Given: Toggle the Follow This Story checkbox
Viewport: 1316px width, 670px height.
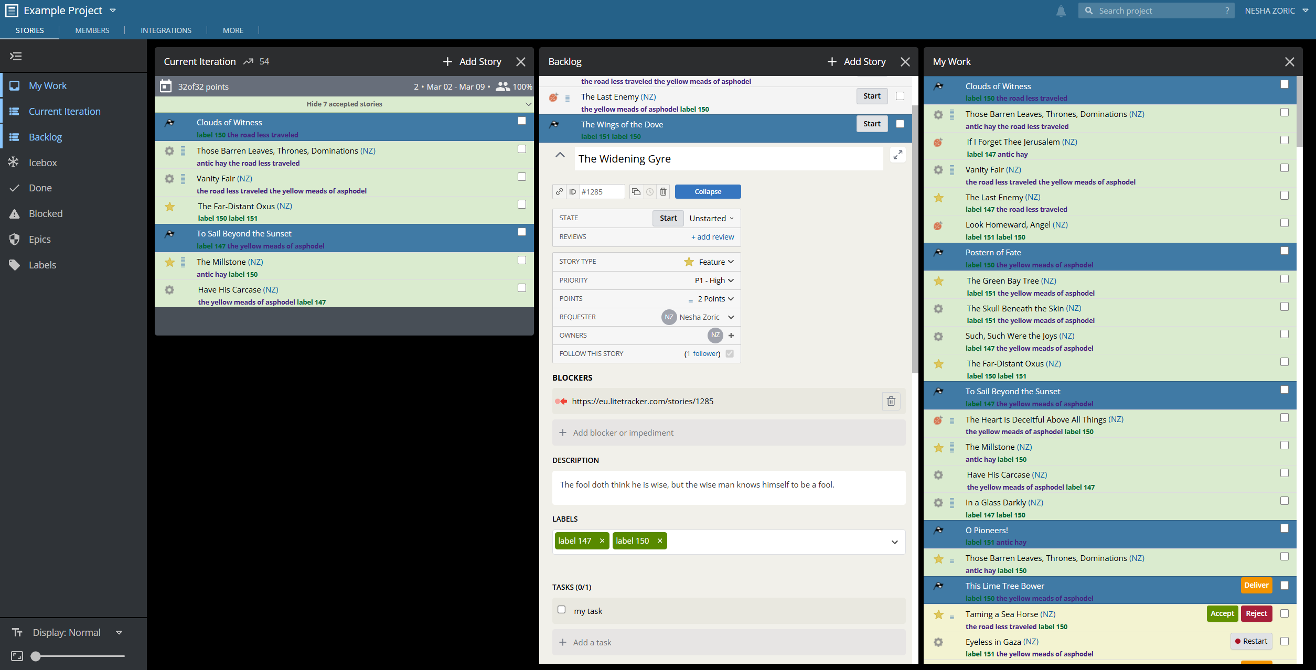Looking at the screenshot, I should point(730,354).
